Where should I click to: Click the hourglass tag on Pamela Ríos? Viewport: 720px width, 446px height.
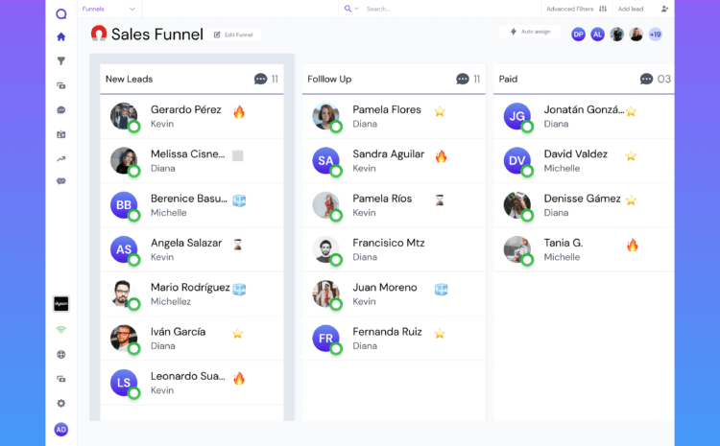point(440,200)
